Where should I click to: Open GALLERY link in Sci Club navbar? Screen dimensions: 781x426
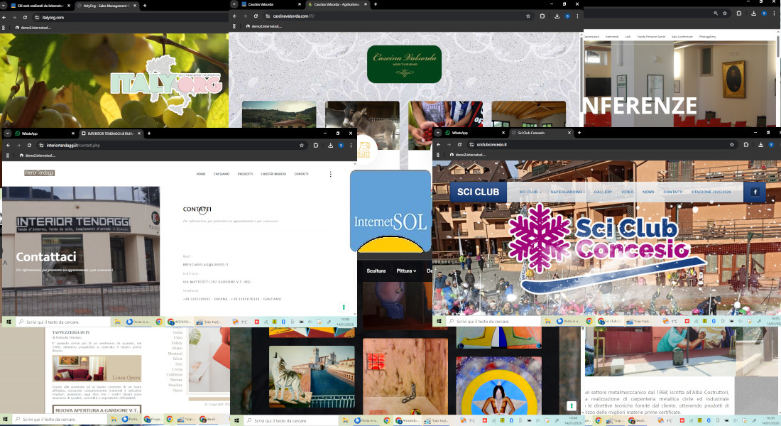pos(603,192)
